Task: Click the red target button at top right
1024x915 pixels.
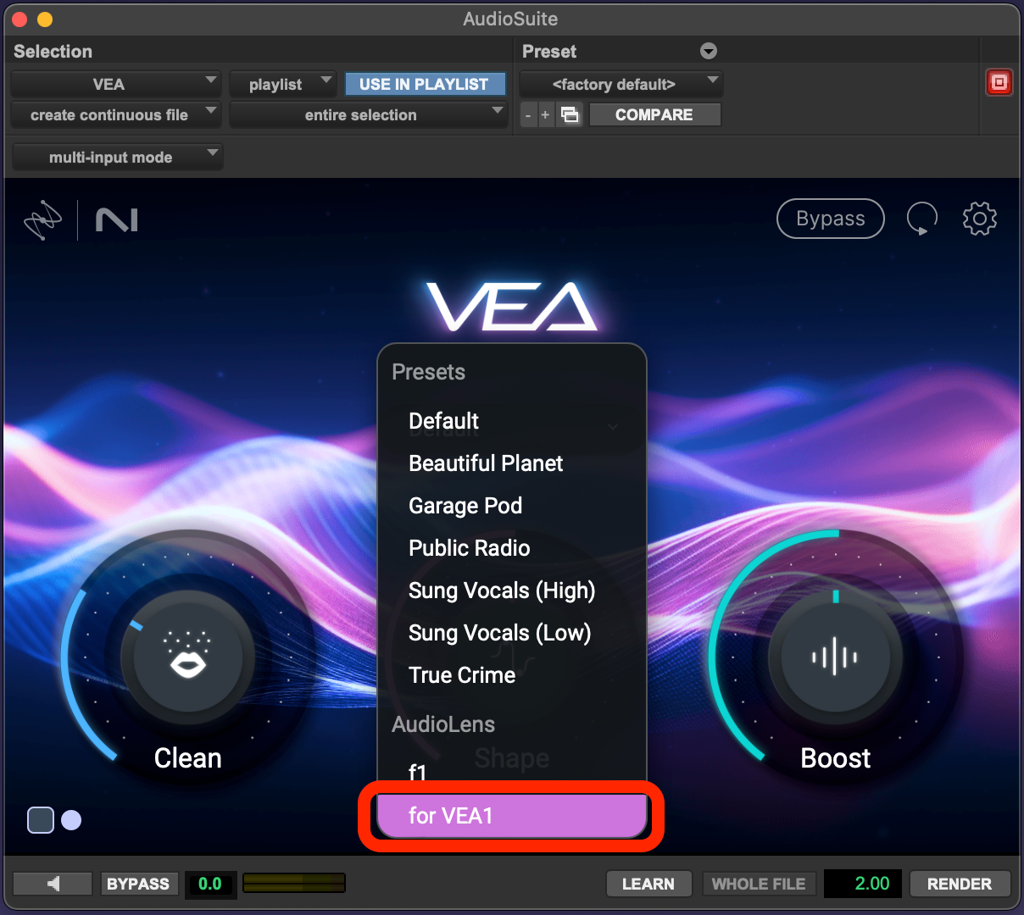Action: pyautogui.click(x=999, y=82)
